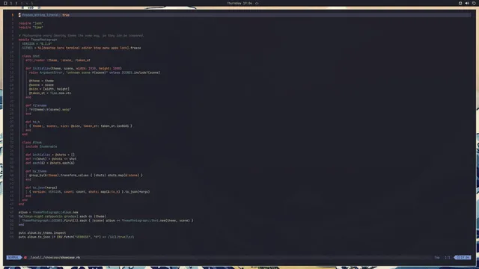Click the 'class Album' definition line
This screenshot has width=479, height=269.
[31, 143]
